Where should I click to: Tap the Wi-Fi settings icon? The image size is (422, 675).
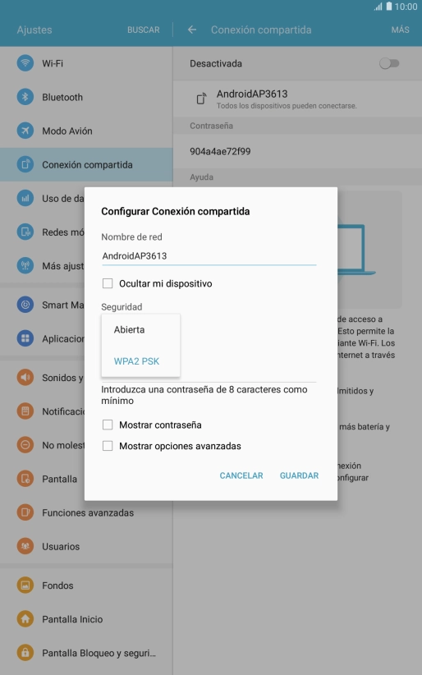(x=25, y=63)
